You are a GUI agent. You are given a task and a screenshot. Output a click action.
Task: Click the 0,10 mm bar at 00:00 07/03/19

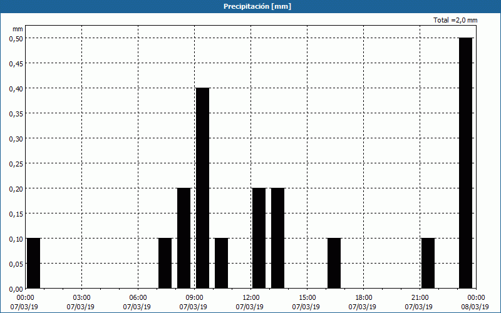tap(34, 263)
